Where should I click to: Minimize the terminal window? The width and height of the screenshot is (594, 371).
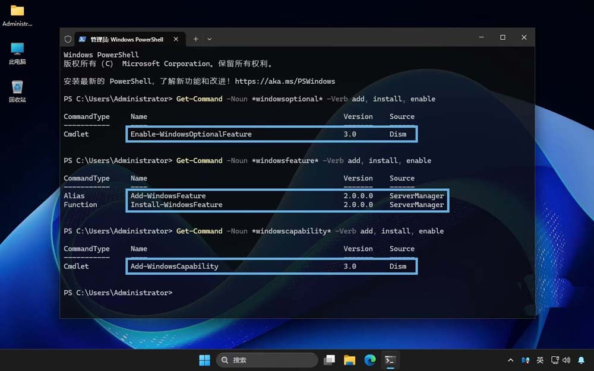tap(482, 37)
